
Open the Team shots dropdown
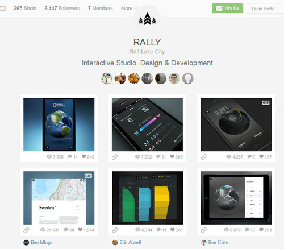(265, 9)
